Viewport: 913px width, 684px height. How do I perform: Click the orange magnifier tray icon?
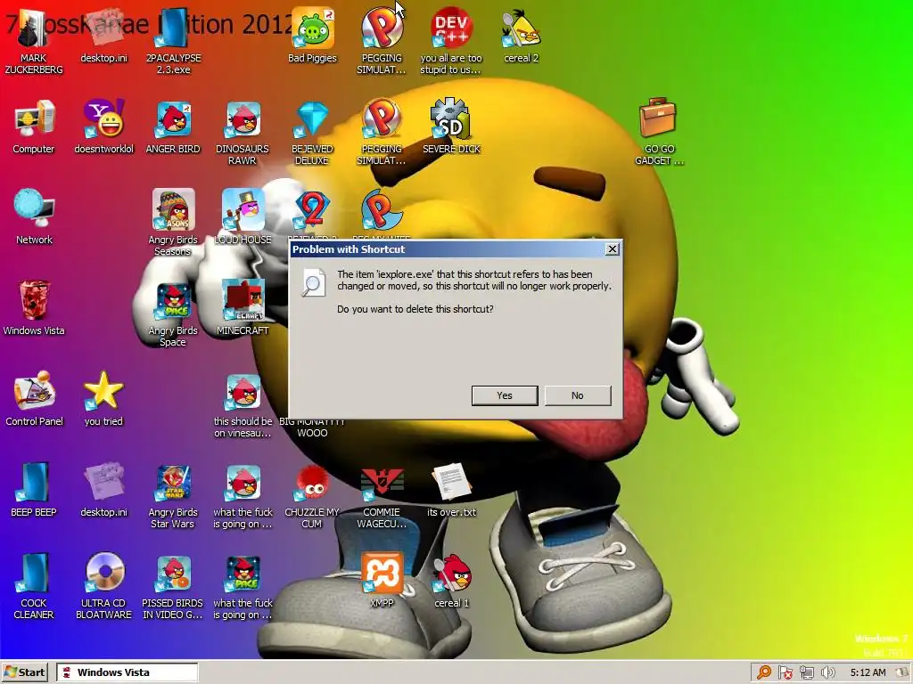point(763,673)
